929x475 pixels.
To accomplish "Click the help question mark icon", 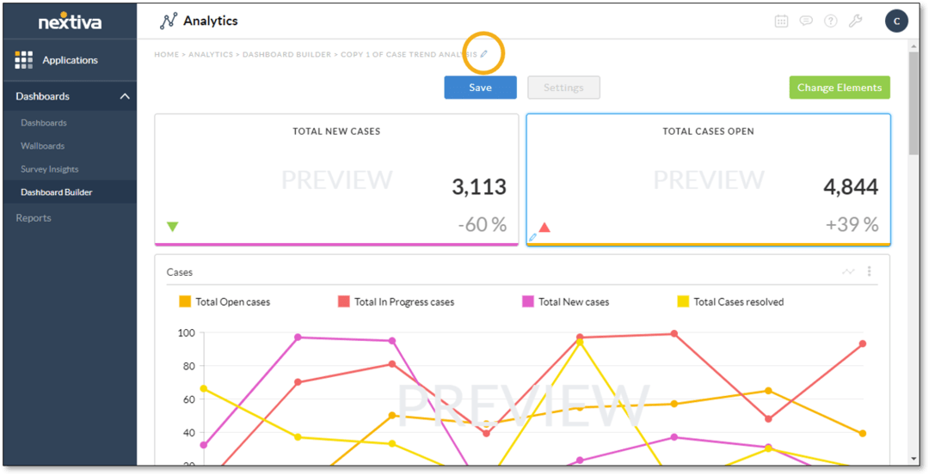I will point(830,21).
